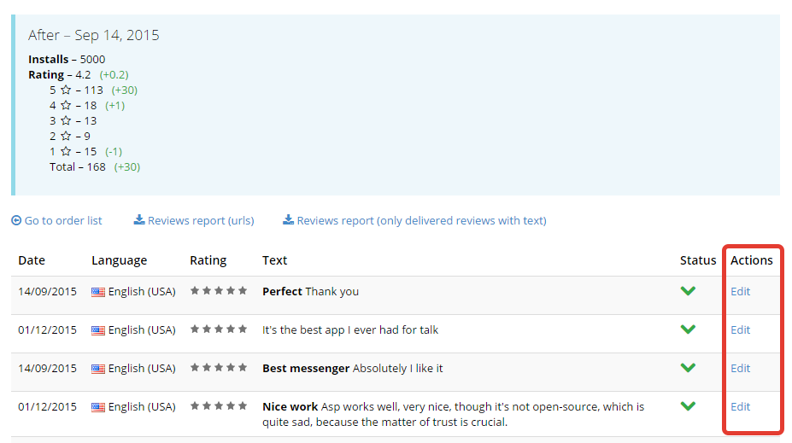This screenshot has width=792, height=443.
Task: Click the Text column header
Action: tap(275, 260)
